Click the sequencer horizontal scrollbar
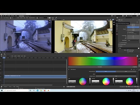This screenshot has height=105, width=140. pyautogui.click(x=26, y=85)
